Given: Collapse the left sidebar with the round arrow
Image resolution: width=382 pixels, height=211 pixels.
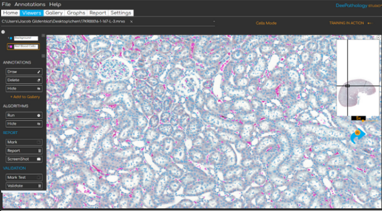Looking at the screenshot, I should (x=3, y=32).
